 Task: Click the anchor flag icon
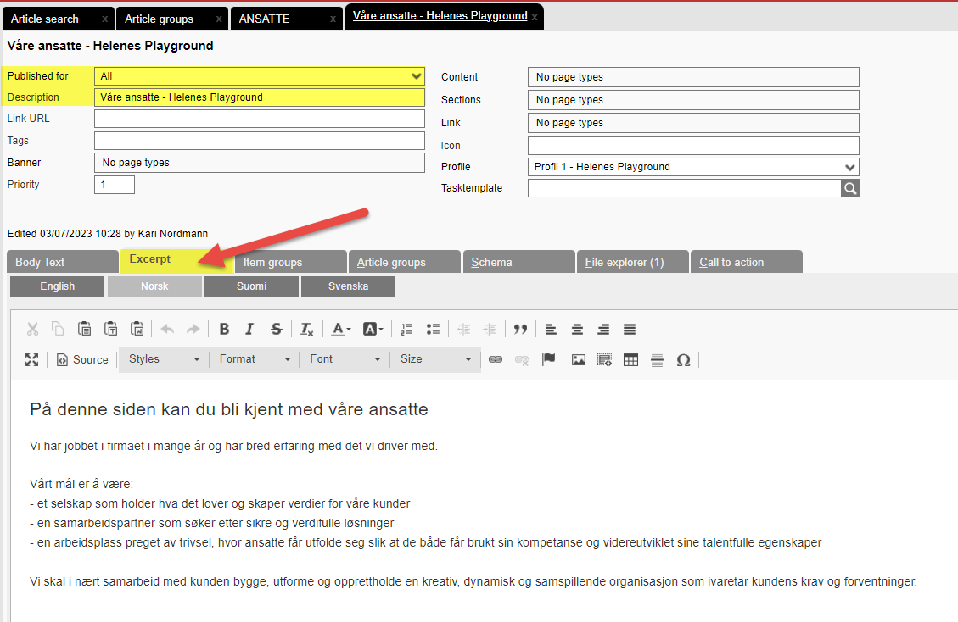click(x=548, y=359)
